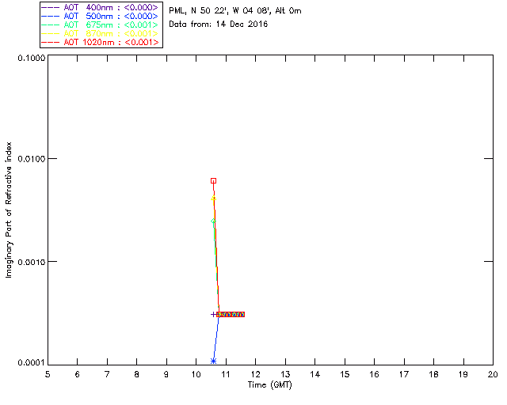Click the x-axis label 5

click(48, 374)
